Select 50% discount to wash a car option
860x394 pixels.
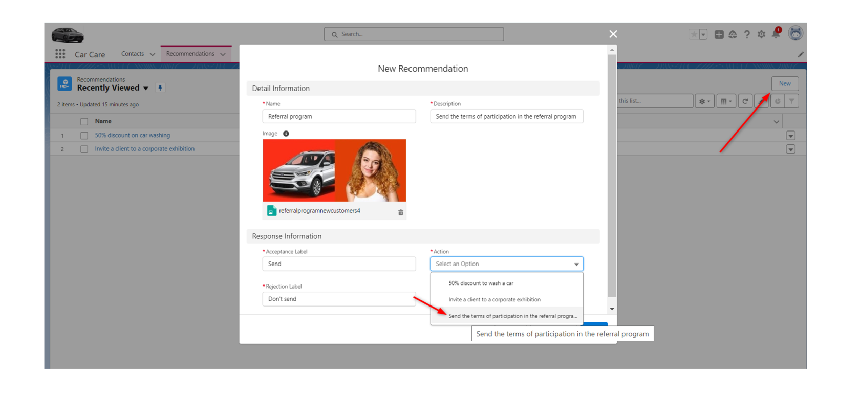click(507, 283)
